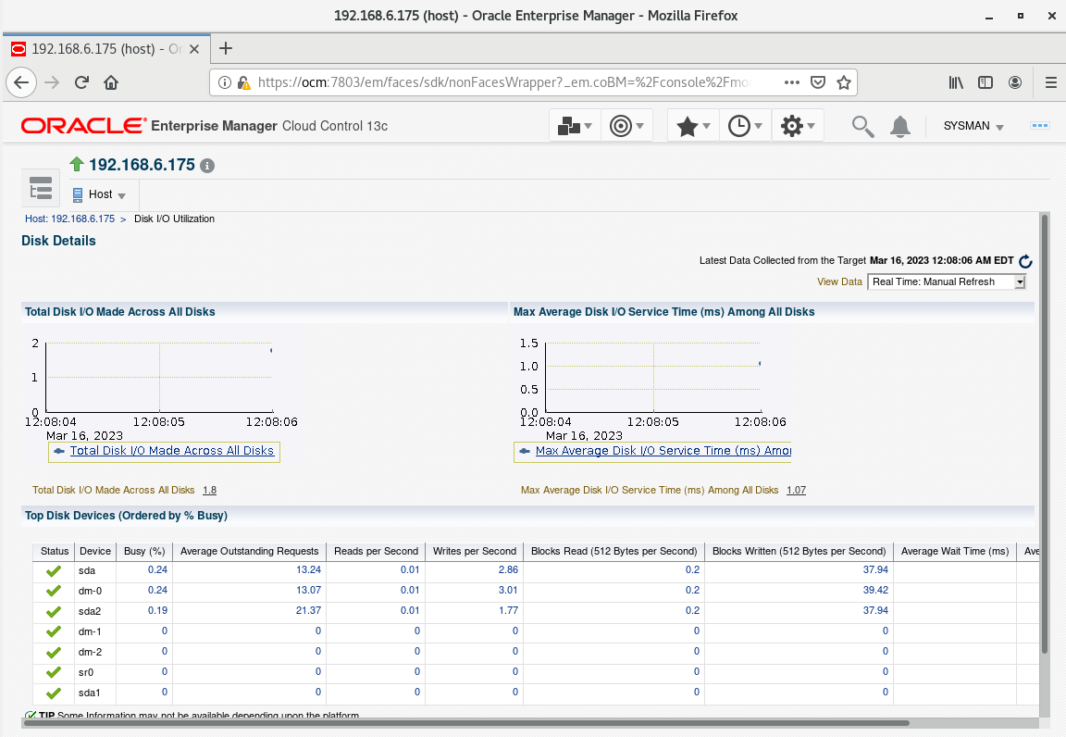Viewport: 1066px width, 737px height.
Task: Open the View Data Real Time dropdown
Action: [x=947, y=281]
